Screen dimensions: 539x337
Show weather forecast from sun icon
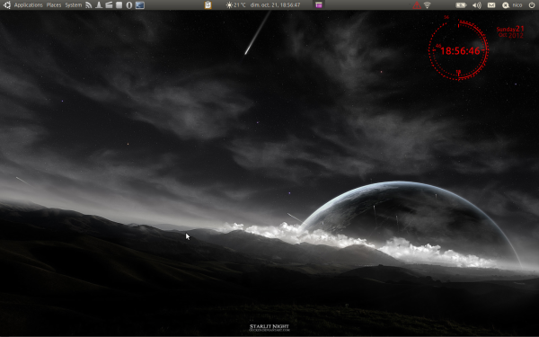pyautogui.click(x=229, y=4)
